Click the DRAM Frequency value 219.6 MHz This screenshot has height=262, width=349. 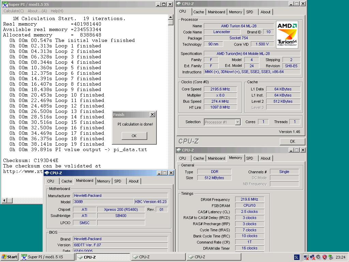pyautogui.click(x=249, y=199)
